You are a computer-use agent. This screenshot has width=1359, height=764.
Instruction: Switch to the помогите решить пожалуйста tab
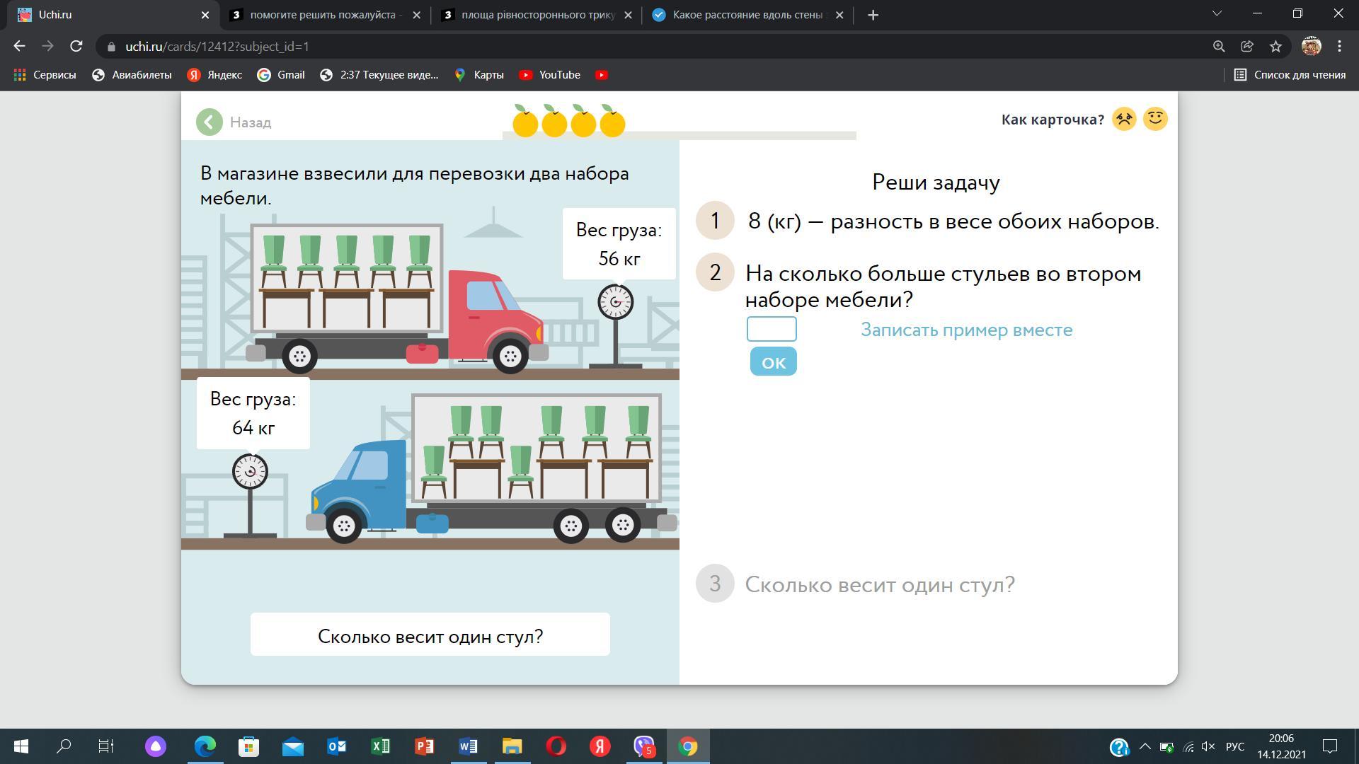click(x=322, y=15)
